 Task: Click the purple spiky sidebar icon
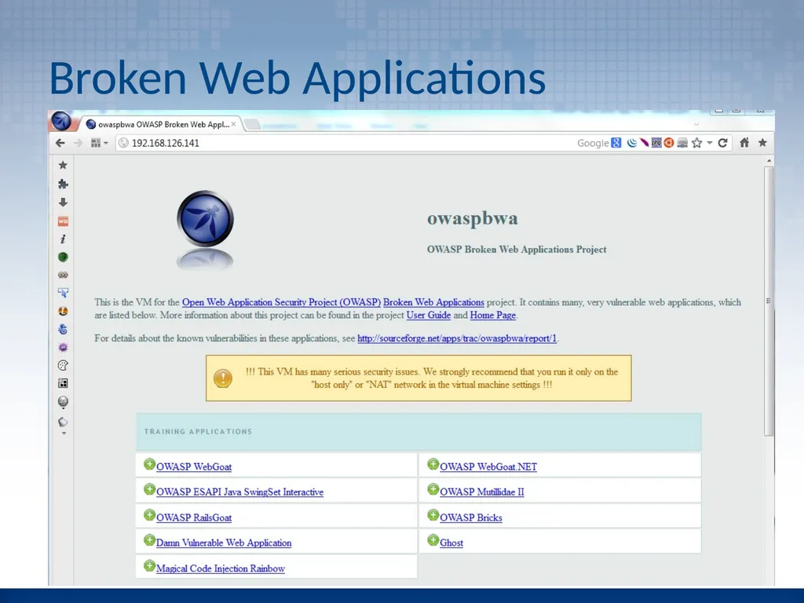tap(63, 347)
